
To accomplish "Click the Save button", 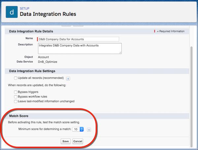I will click(x=66, y=141).
